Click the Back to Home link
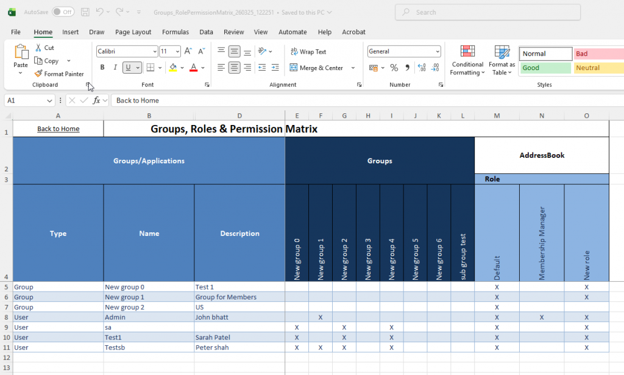 pos(58,129)
